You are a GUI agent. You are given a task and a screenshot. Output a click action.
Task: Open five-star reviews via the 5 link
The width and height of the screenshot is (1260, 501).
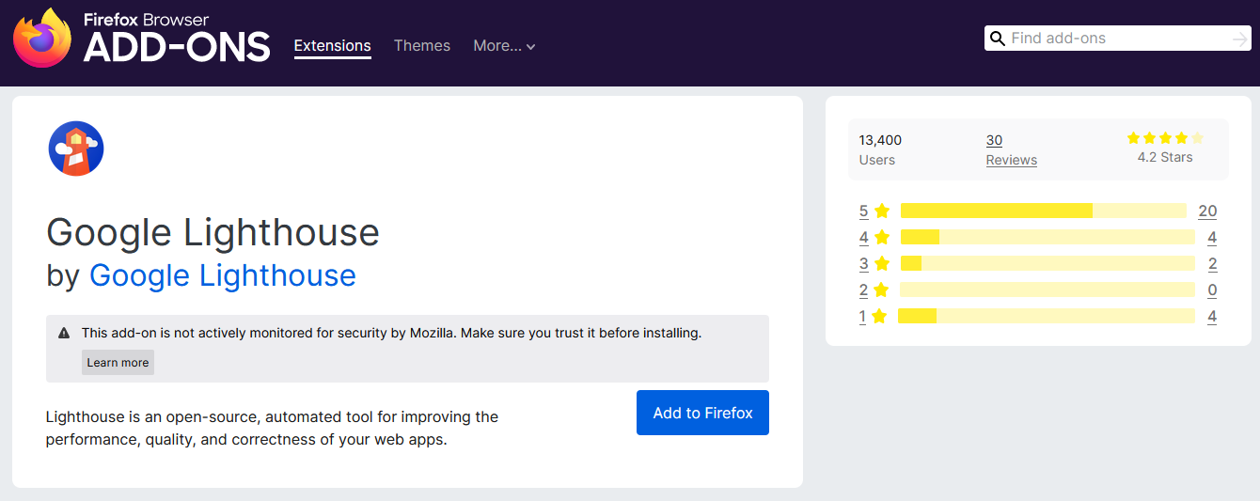863,211
